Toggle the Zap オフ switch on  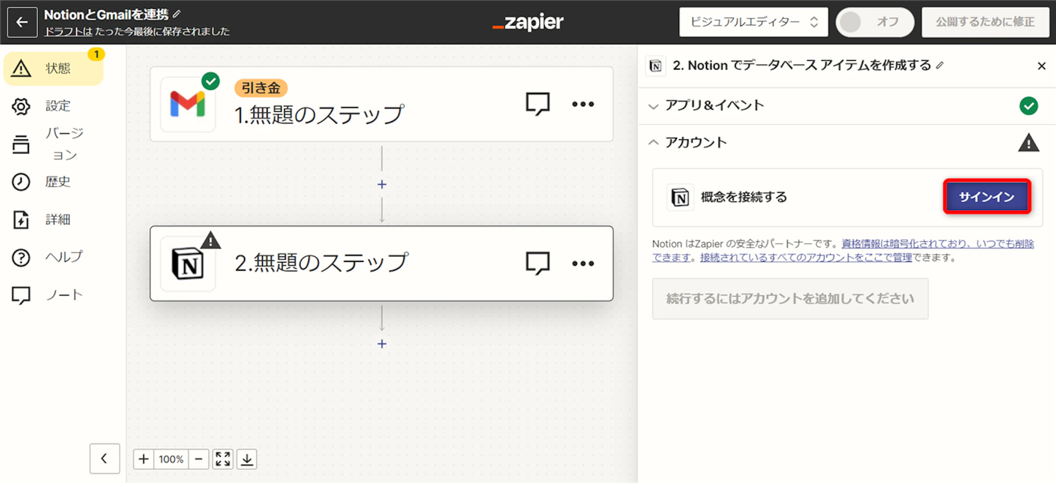click(x=874, y=22)
